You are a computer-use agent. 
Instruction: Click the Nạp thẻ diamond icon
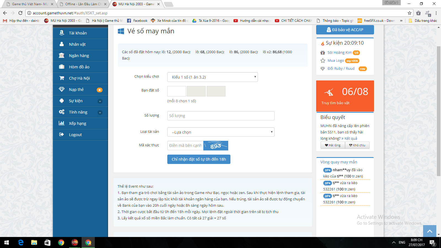tap(61, 89)
